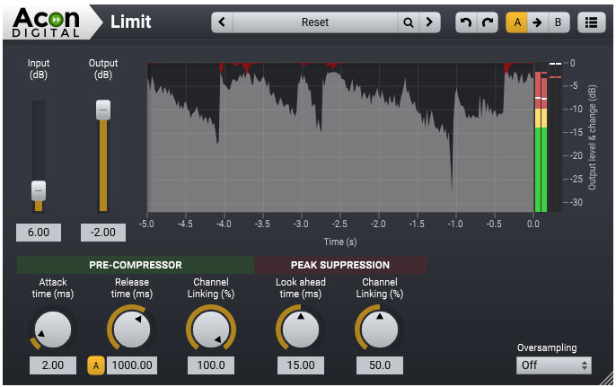Click the redo arrow button
Screen dimensions: 616x387
click(x=488, y=22)
